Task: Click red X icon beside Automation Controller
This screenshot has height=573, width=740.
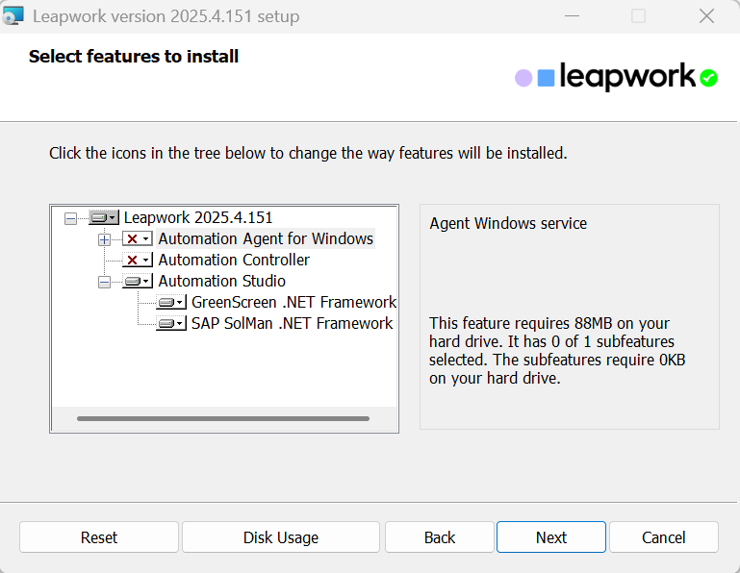Action: click(x=137, y=261)
